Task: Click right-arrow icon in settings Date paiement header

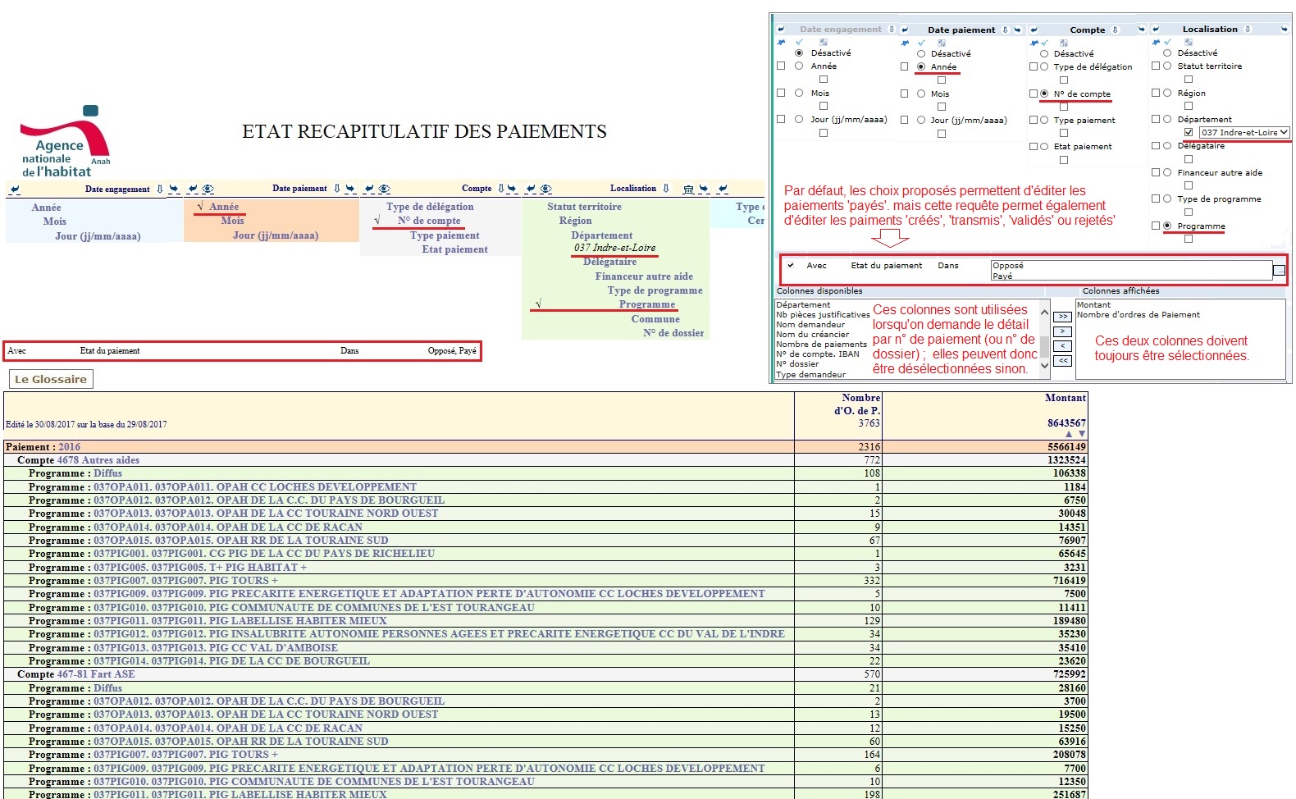Action: [1017, 30]
